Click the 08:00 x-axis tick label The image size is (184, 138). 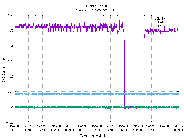tap(69, 130)
